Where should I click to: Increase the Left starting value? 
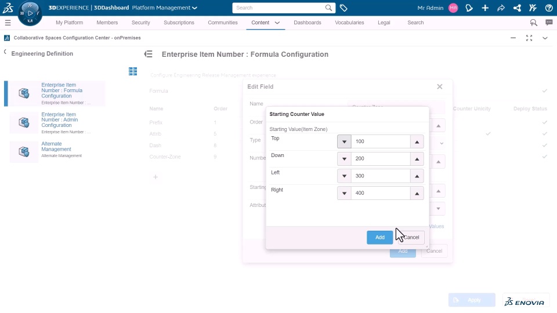(417, 176)
